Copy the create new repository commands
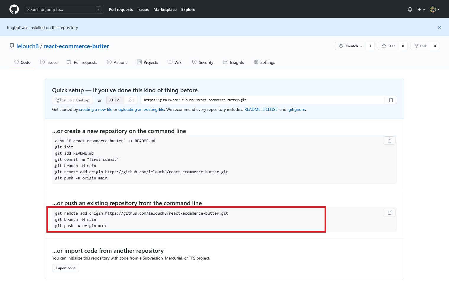The width and height of the screenshot is (449, 282). pos(389,140)
